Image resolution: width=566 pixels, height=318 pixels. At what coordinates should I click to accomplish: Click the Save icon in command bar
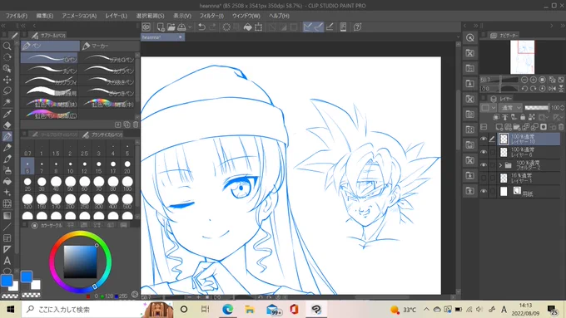click(181, 27)
